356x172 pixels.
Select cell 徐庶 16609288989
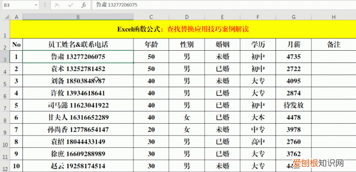click(78, 154)
